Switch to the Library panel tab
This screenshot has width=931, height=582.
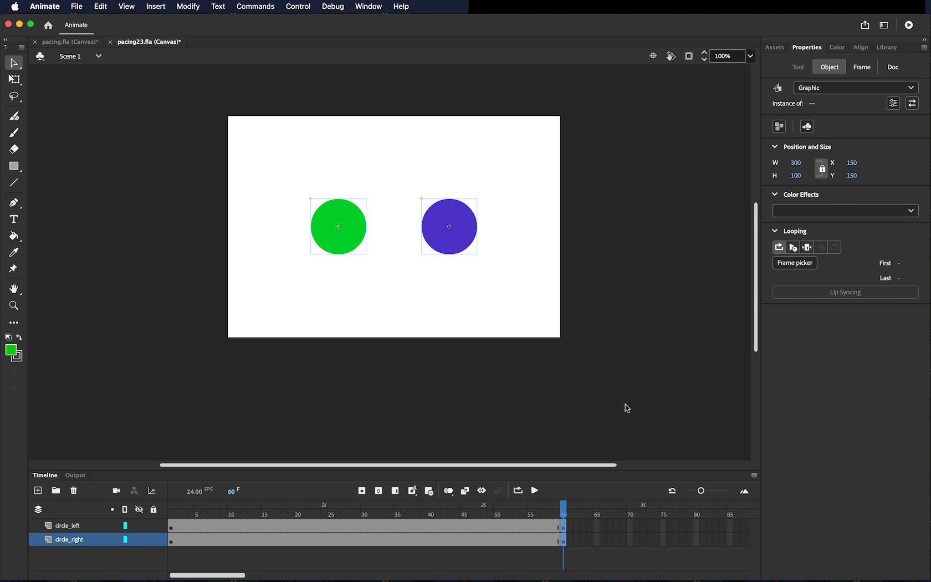(x=886, y=48)
